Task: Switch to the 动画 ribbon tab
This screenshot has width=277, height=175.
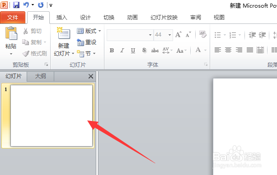Action: [132, 18]
